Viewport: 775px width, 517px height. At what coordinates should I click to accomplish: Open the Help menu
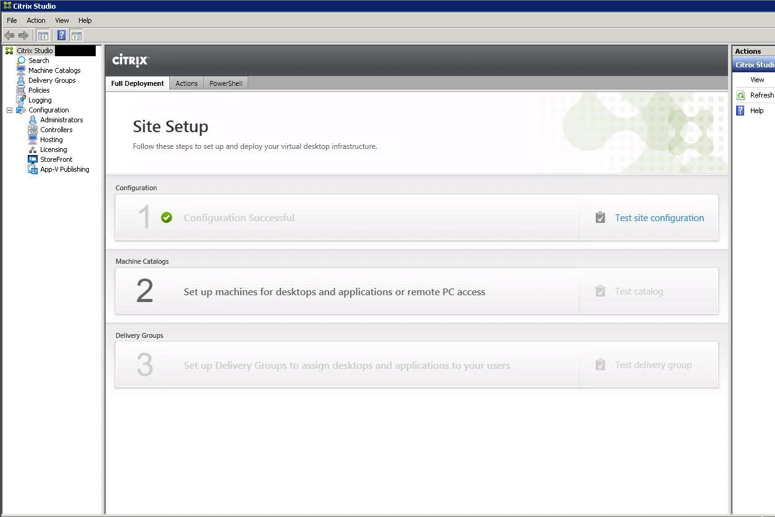pyautogui.click(x=85, y=20)
